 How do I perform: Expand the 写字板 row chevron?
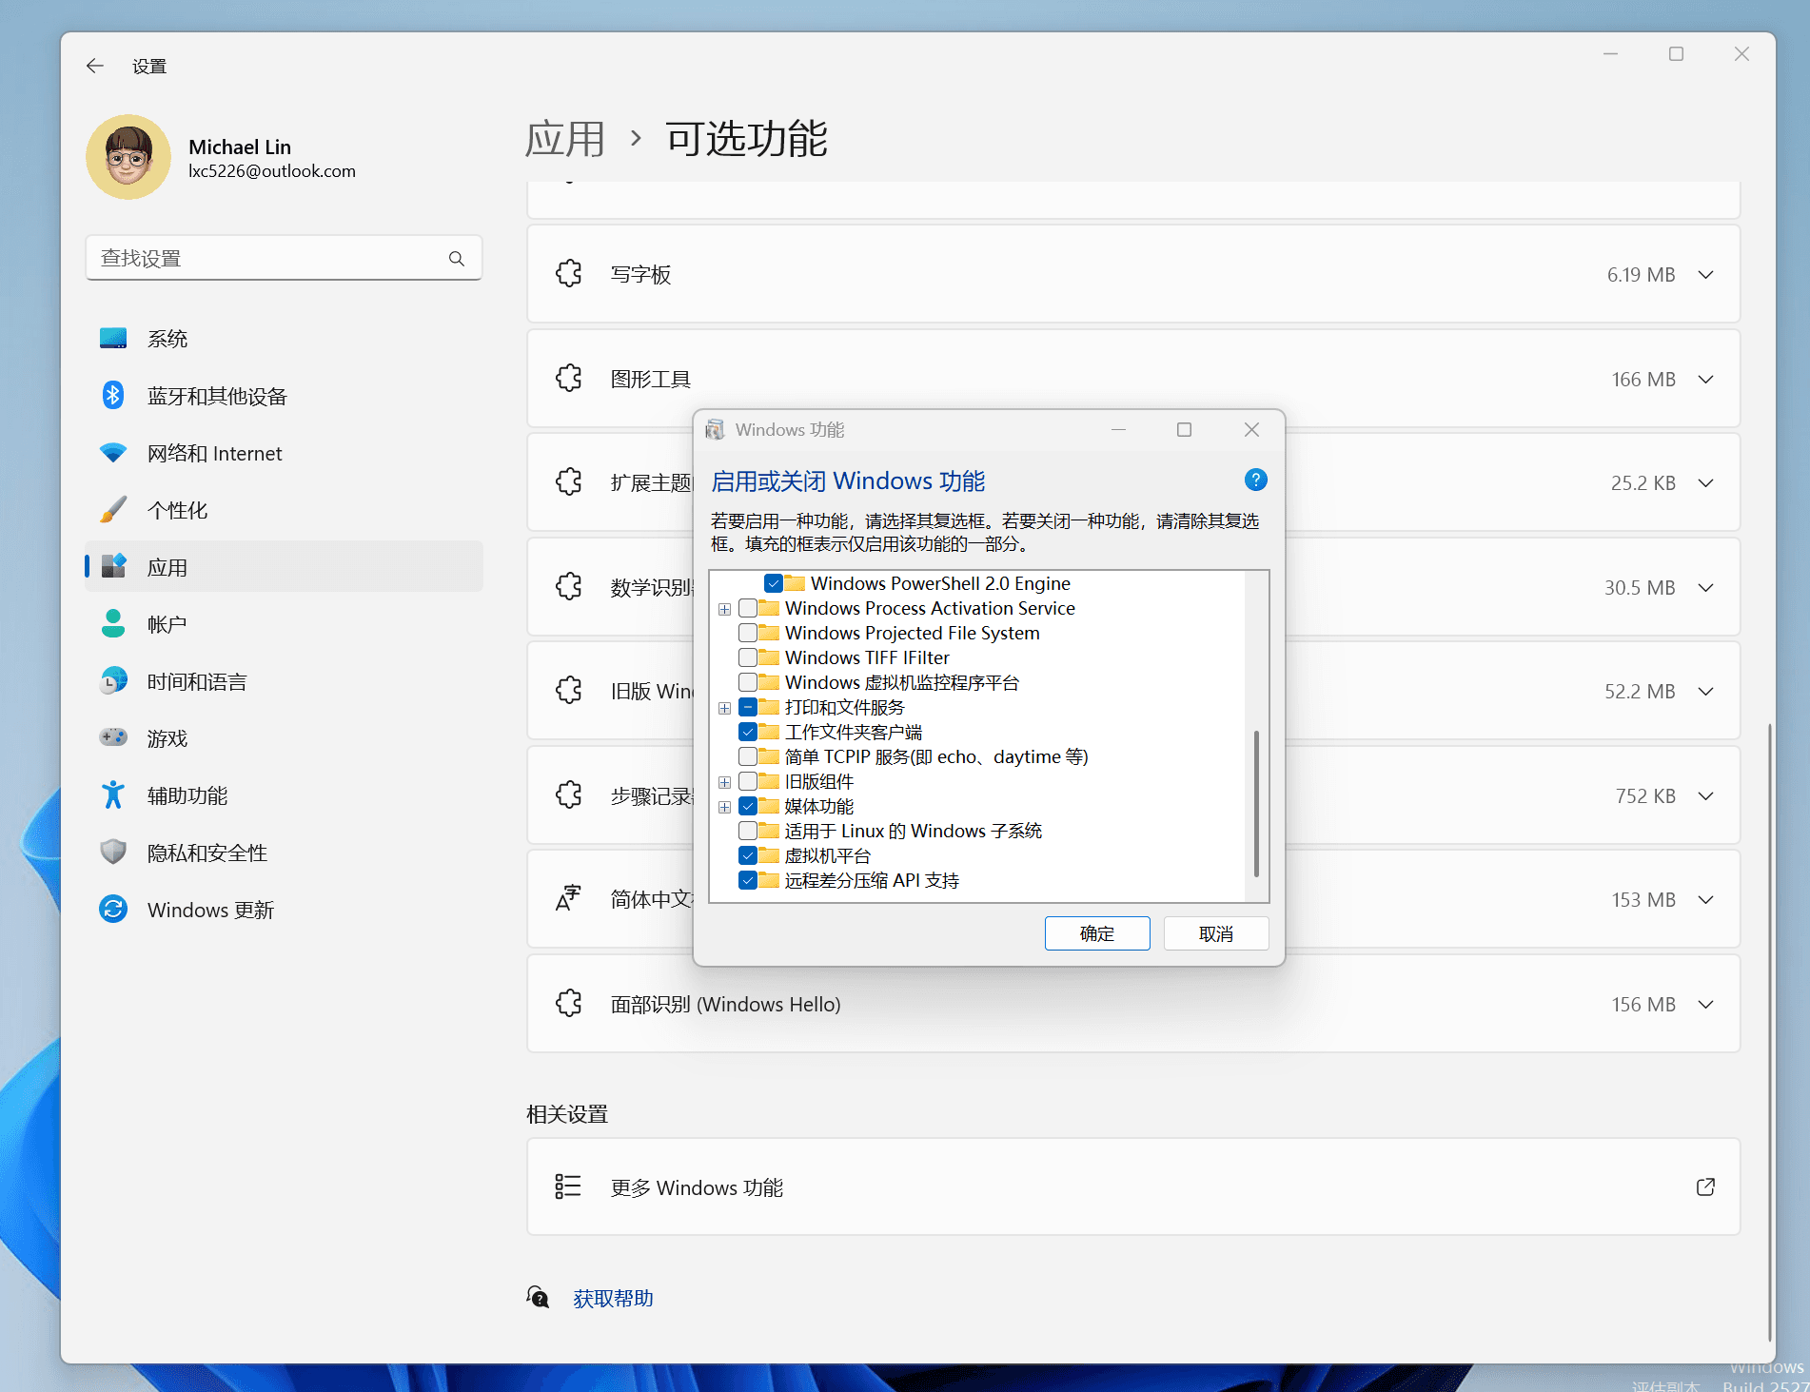1705,275
